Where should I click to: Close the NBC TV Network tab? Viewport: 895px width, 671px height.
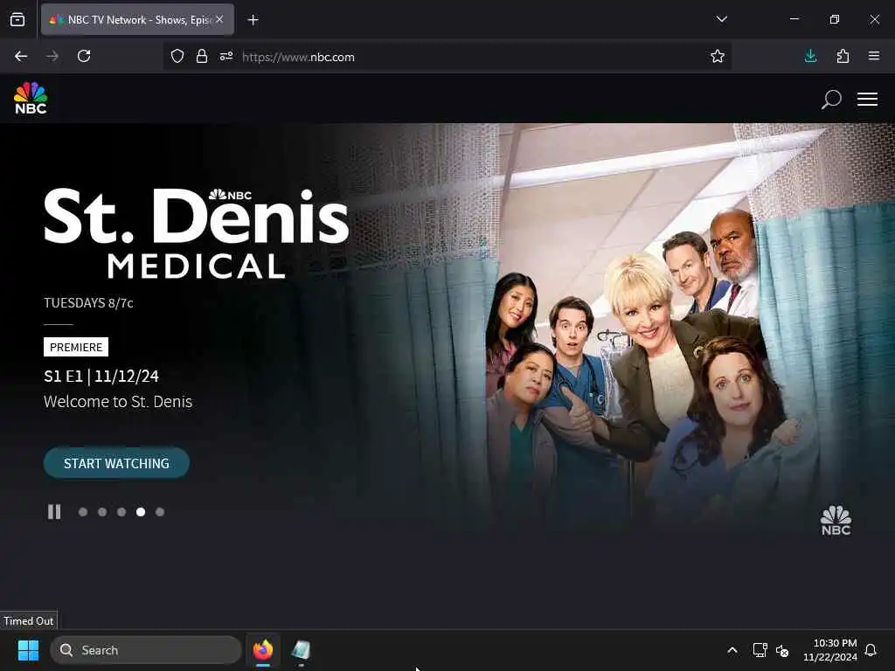tap(219, 19)
